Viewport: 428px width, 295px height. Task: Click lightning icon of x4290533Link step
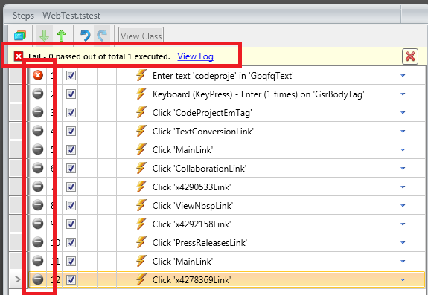tap(141, 187)
